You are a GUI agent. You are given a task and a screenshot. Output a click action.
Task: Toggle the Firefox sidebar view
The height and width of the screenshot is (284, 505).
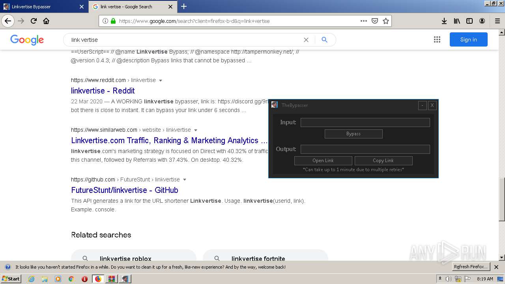[469, 21]
